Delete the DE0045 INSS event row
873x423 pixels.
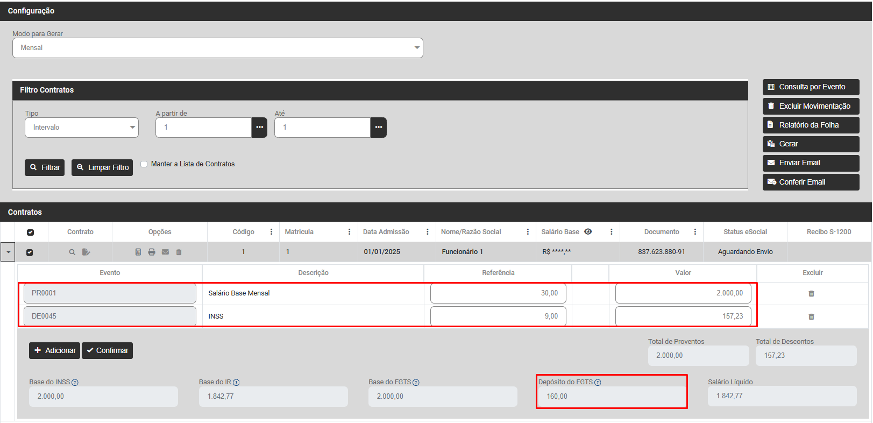coord(811,317)
